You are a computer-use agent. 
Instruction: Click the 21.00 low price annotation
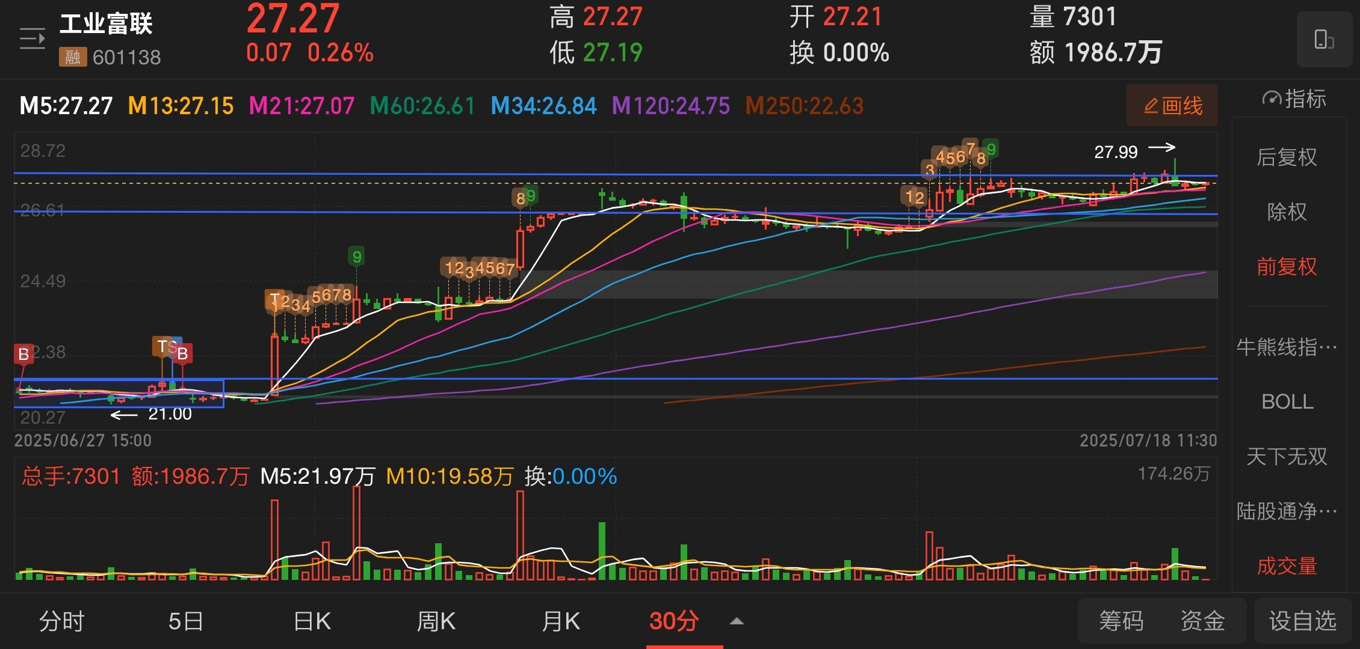170,413
